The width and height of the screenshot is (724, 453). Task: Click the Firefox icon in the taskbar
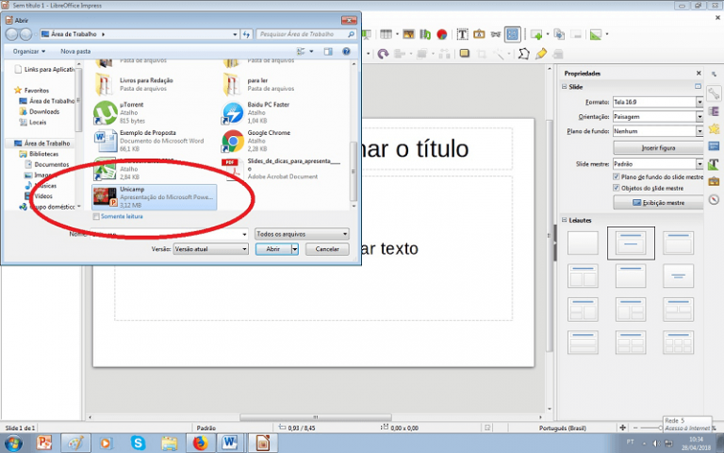(199, 442)
